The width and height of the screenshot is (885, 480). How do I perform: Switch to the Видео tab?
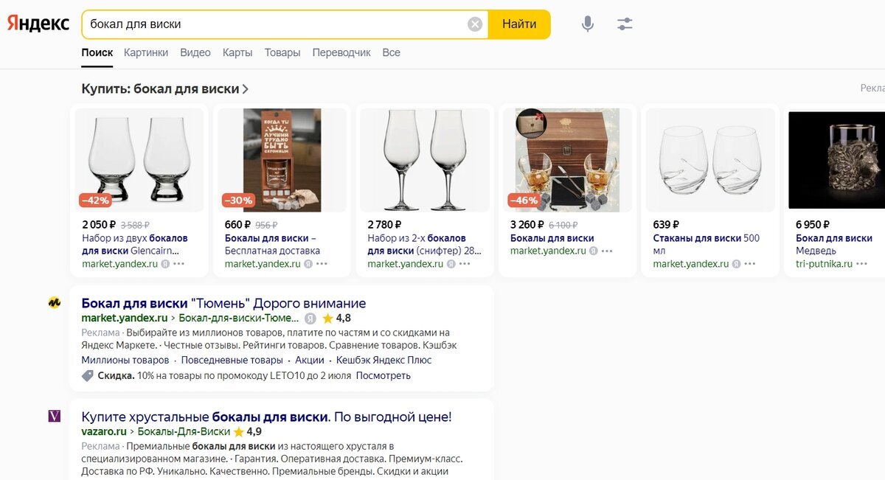pyautogui.click(x=194, y=52)
